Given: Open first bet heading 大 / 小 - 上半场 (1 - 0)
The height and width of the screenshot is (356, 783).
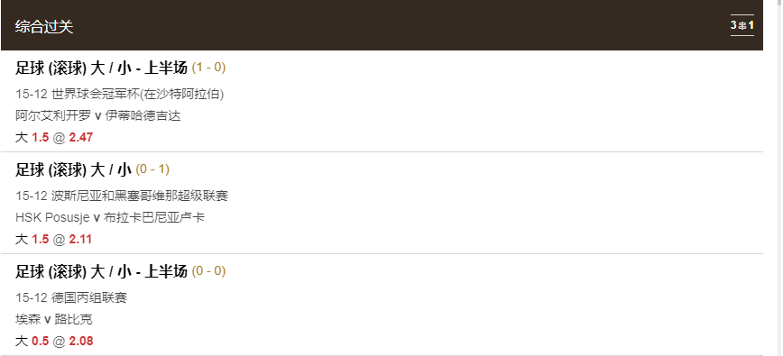Looking at the screenshot, I should click(120, 68).
